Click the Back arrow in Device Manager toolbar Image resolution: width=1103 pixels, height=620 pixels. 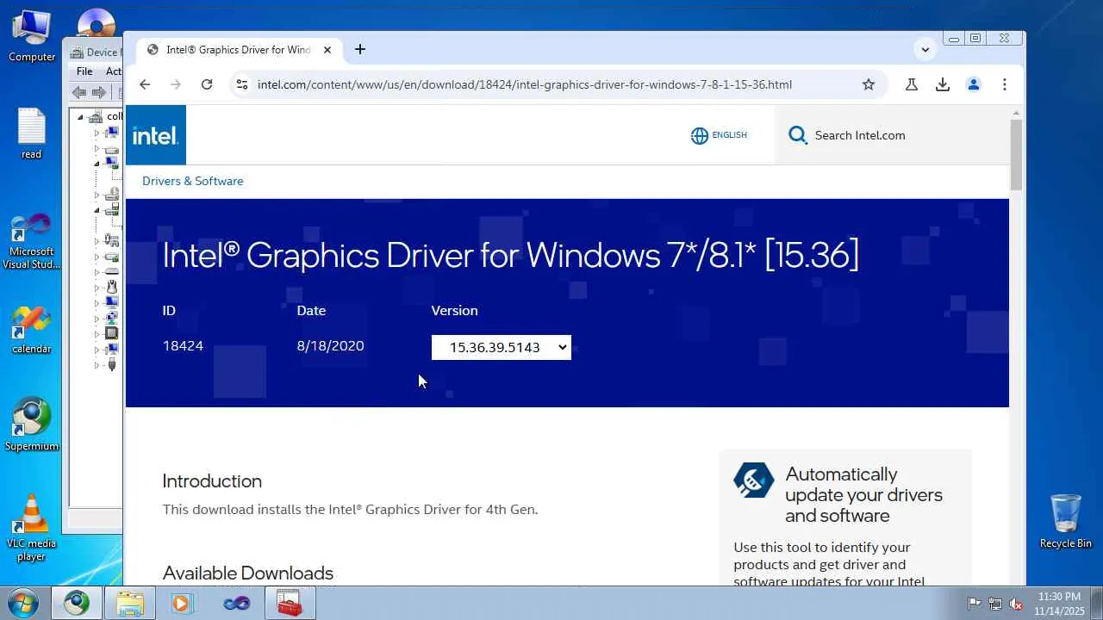[80, 92]
